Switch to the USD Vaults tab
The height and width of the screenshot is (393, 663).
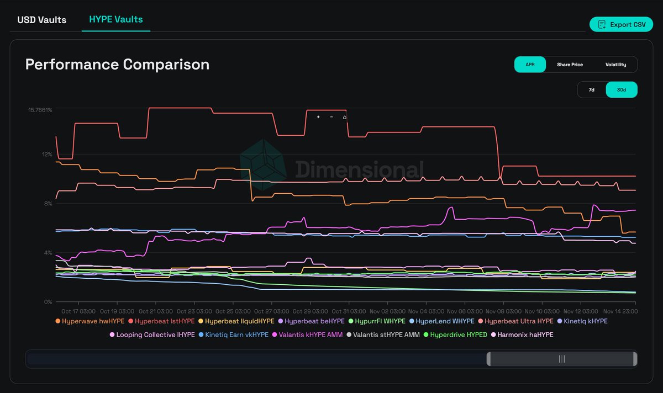click(42, 20)
